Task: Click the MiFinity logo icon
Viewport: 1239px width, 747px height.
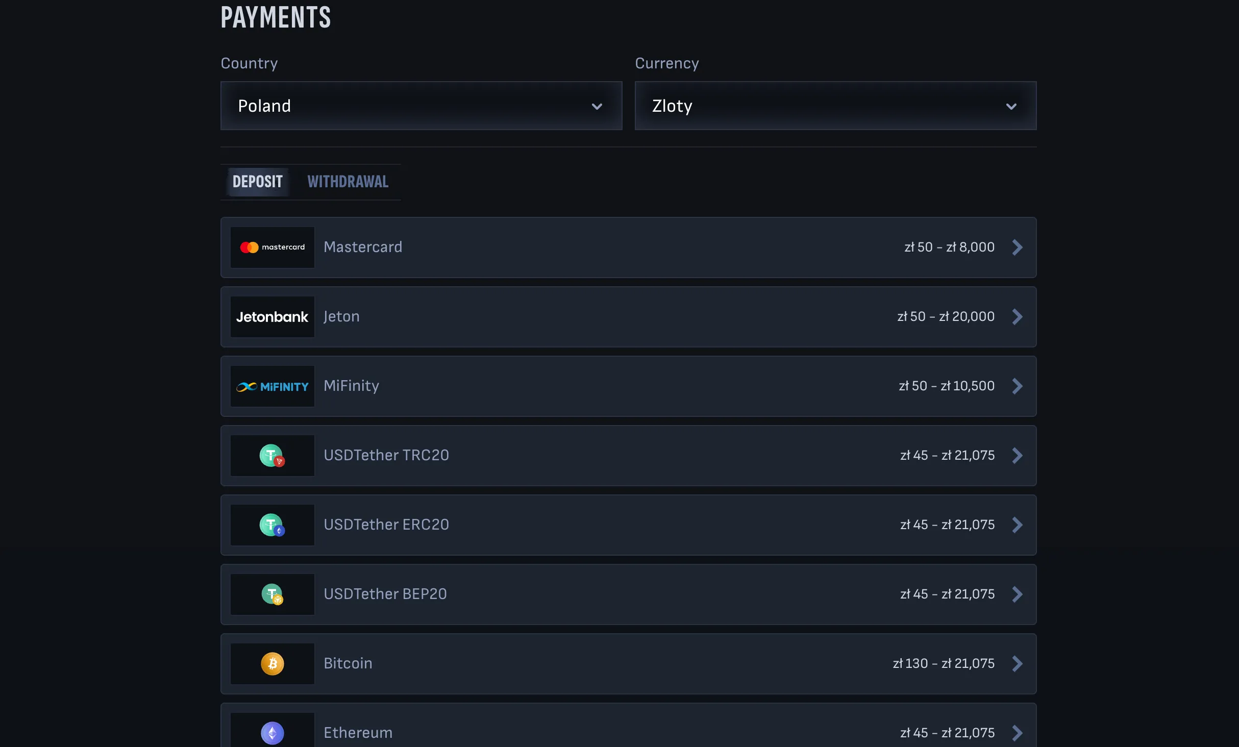Action: 272,386
